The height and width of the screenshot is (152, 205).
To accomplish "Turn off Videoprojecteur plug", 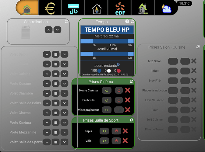I will pos(119,110).
